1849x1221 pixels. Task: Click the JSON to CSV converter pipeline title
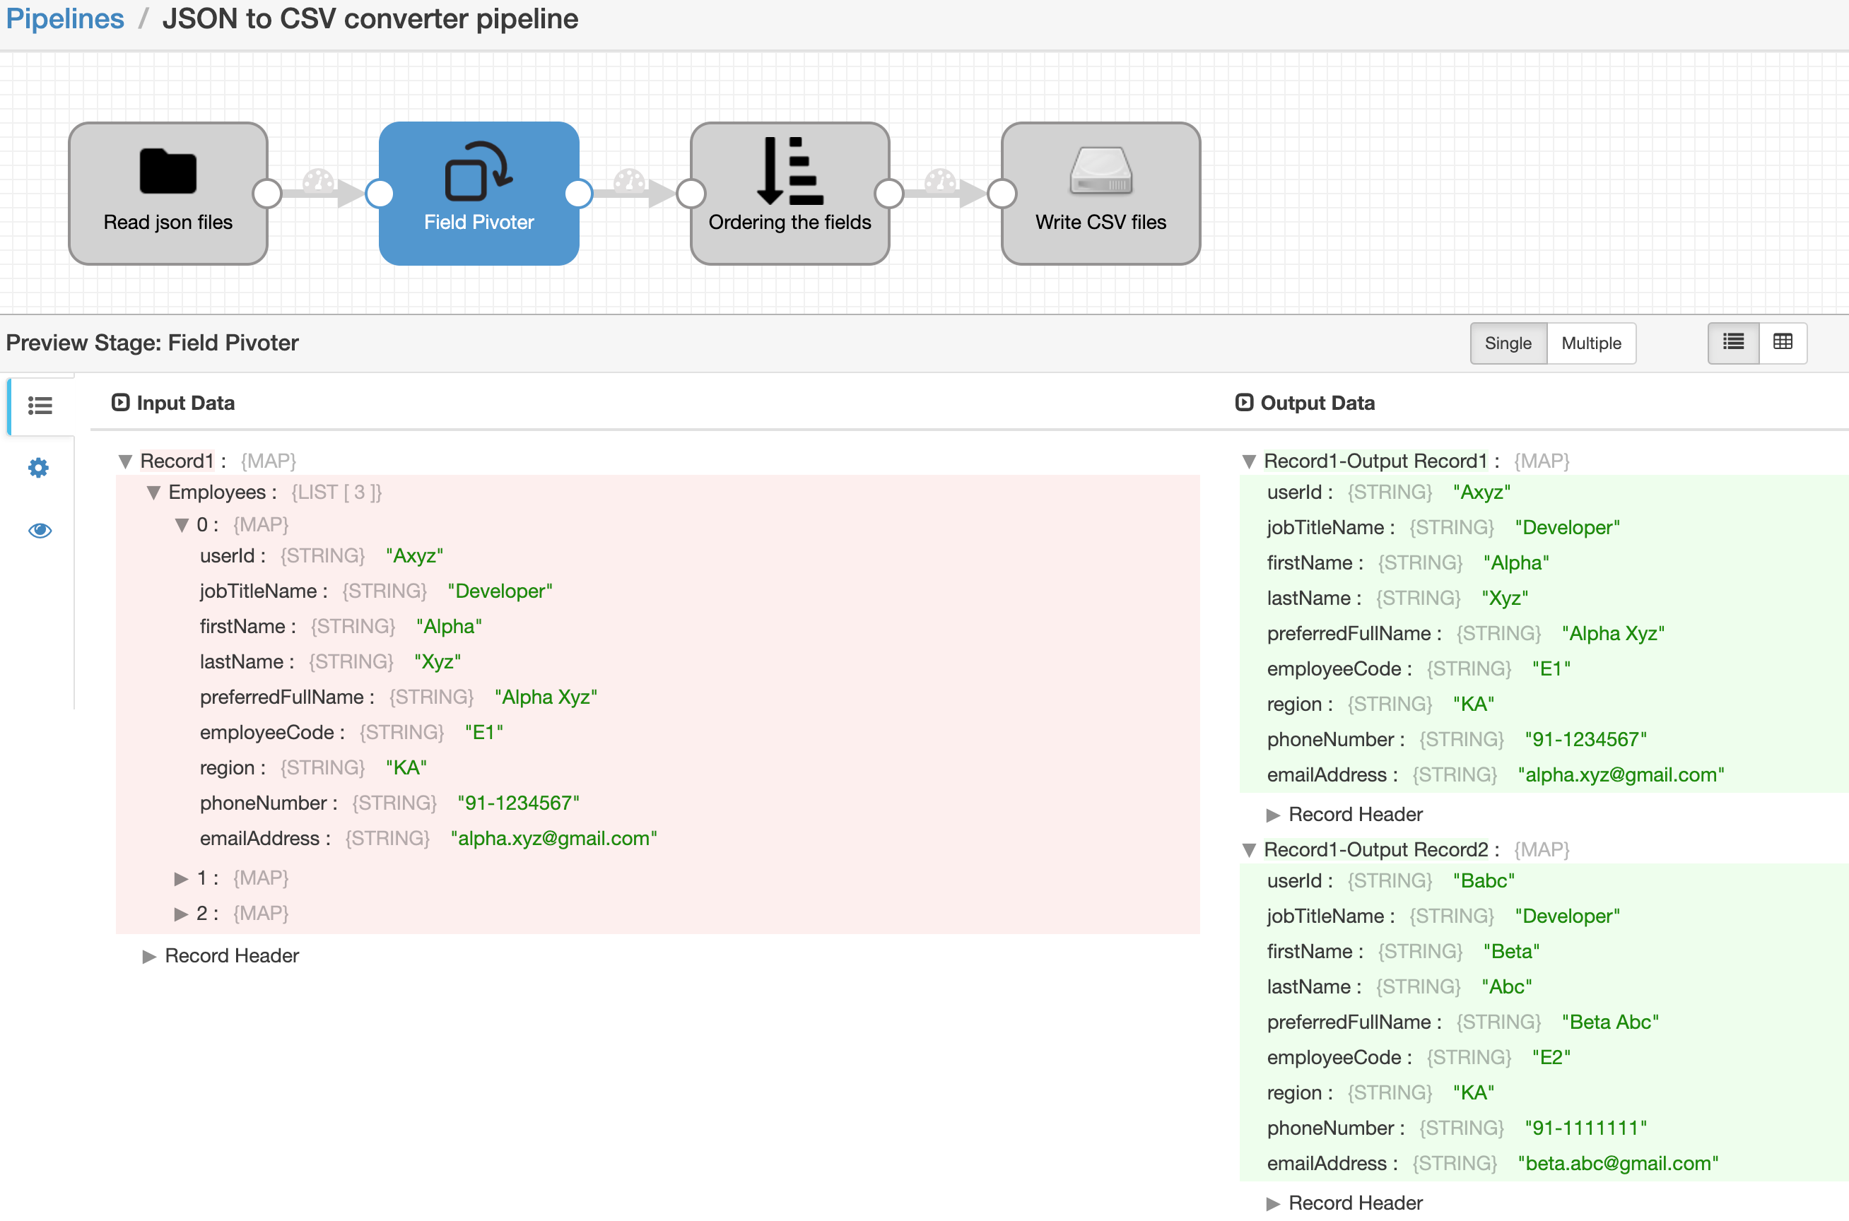point(370,18)
